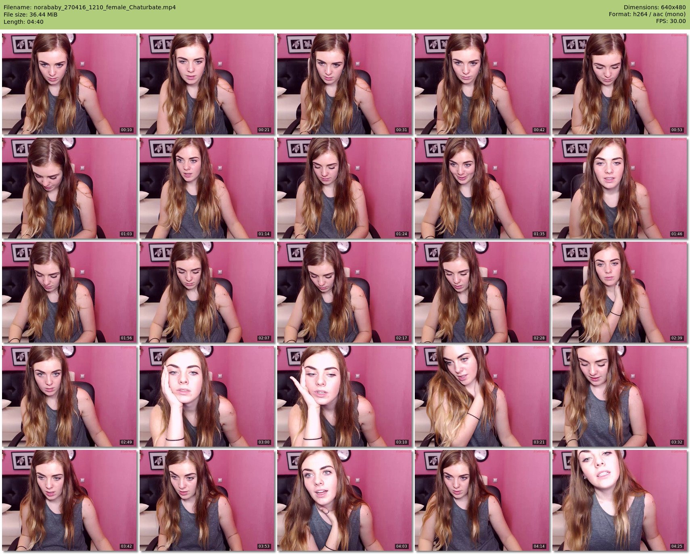Select the thumbnail timestamped 01:03
Screen dimensions: 690x554
pos(69,188)
